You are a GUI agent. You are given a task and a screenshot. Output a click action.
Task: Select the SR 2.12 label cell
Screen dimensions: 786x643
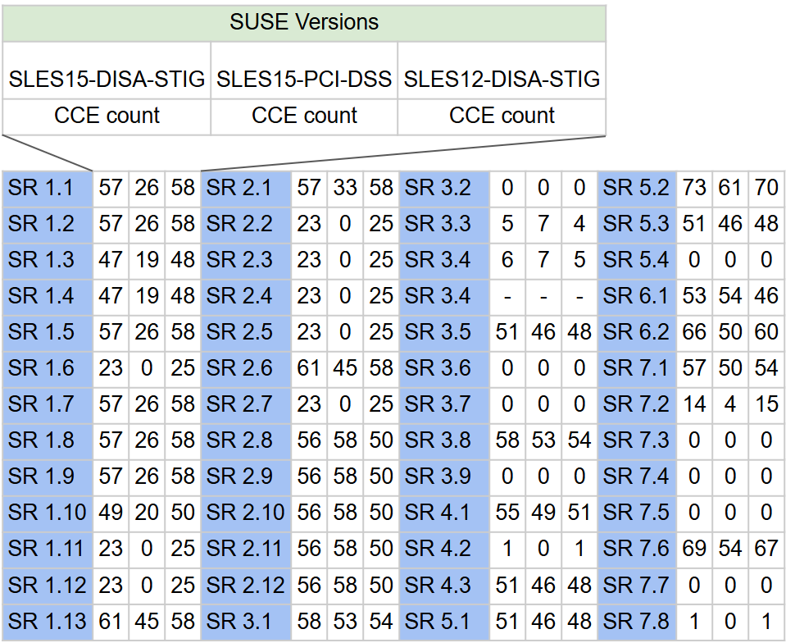click(x=246, y=585)
